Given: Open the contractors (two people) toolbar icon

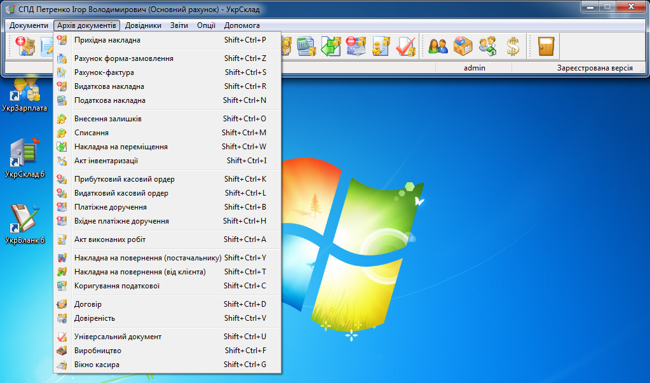Looking at the screenshot, I should (x=438, y=46).
